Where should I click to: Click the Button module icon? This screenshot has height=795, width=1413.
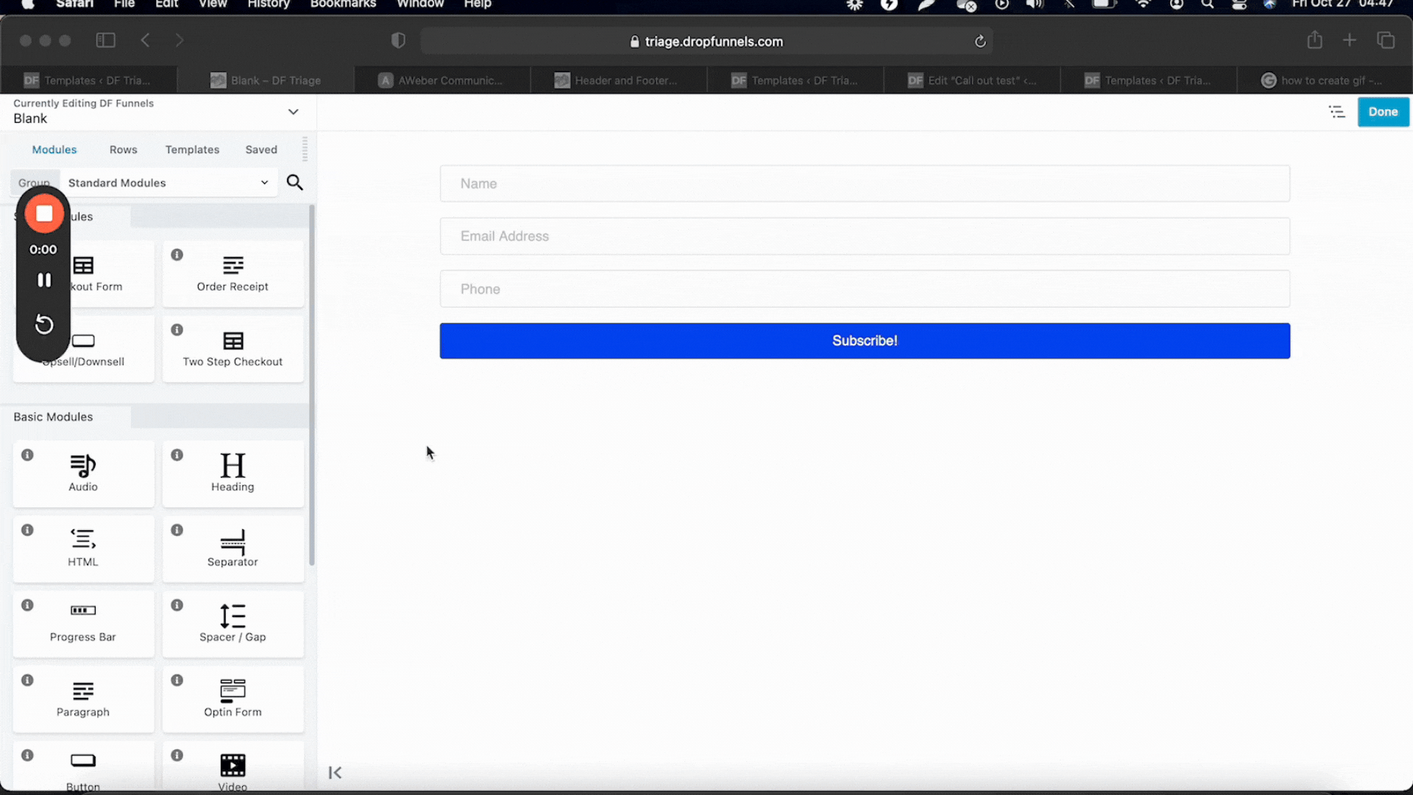point(83,764)
